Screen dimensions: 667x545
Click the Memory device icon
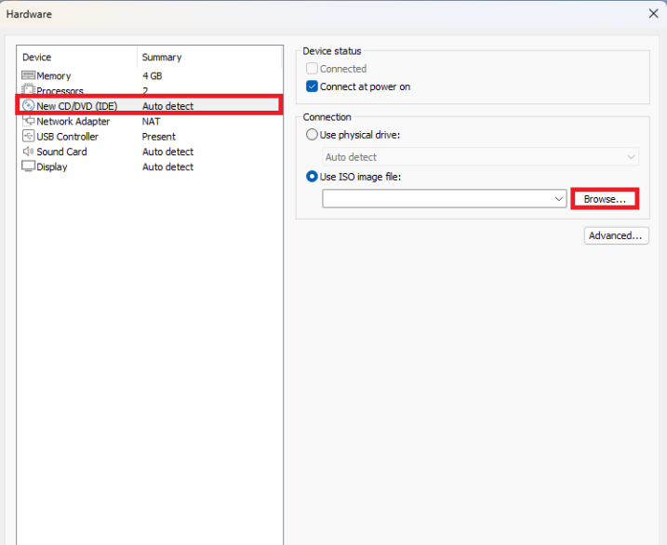[28, 75]
